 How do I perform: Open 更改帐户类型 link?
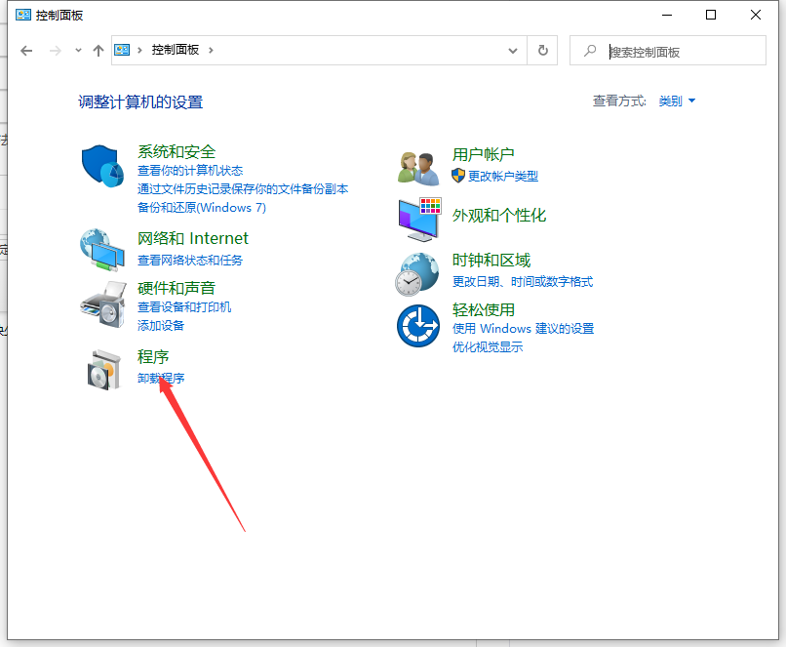coord(502,177)
